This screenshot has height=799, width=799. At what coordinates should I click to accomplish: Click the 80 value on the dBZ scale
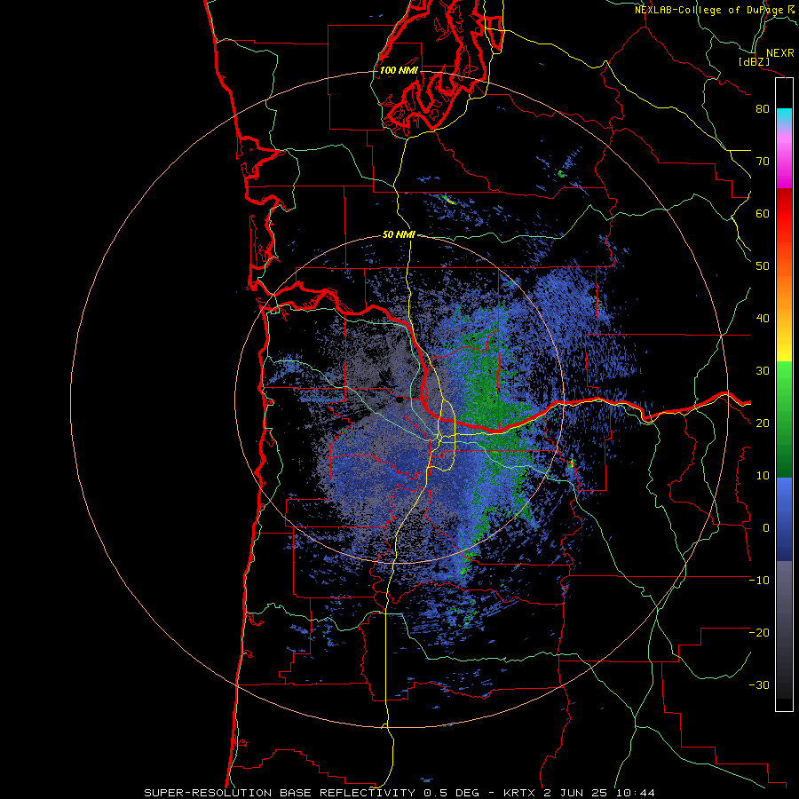763,108
